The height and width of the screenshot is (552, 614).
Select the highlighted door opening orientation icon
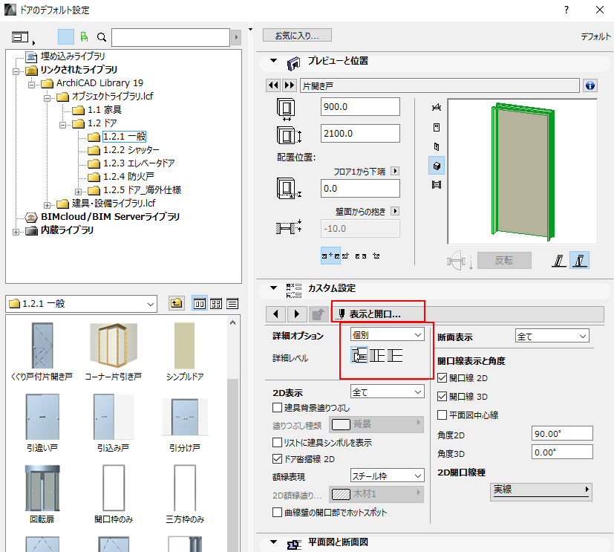tap(580, 261)
